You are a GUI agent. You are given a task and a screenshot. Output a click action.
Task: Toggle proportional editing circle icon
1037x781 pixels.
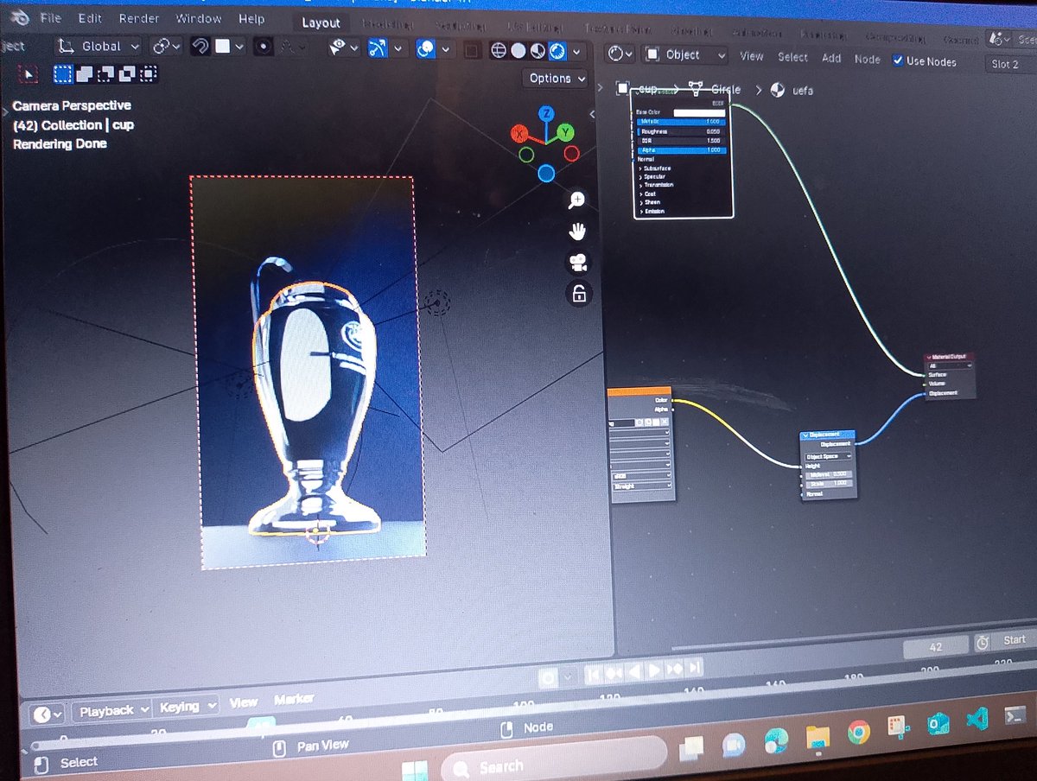[264, 47]
